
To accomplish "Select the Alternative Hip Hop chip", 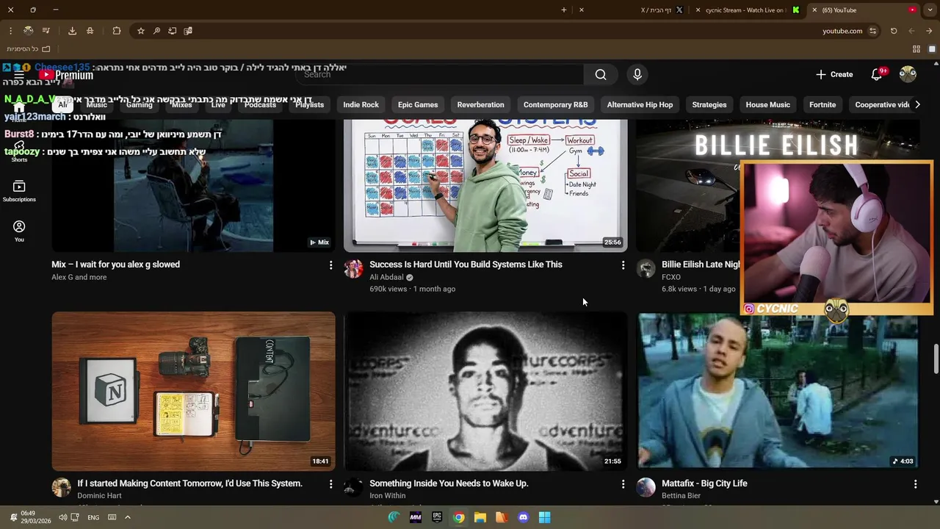I will 640,104.
